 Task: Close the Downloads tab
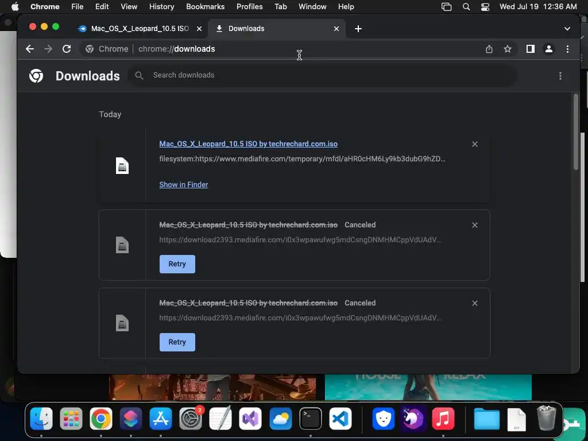pyautogui.click(x=336, y=29)
